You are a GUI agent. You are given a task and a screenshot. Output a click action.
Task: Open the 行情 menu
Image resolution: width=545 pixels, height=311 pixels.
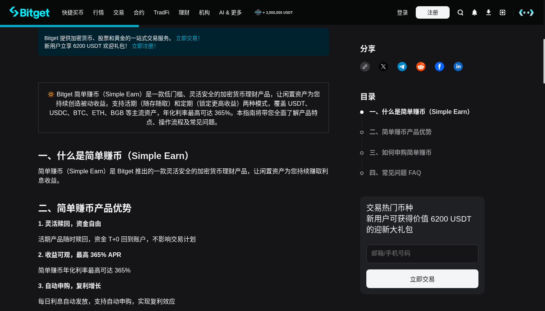pyautogui.click(x=98, y=12)
